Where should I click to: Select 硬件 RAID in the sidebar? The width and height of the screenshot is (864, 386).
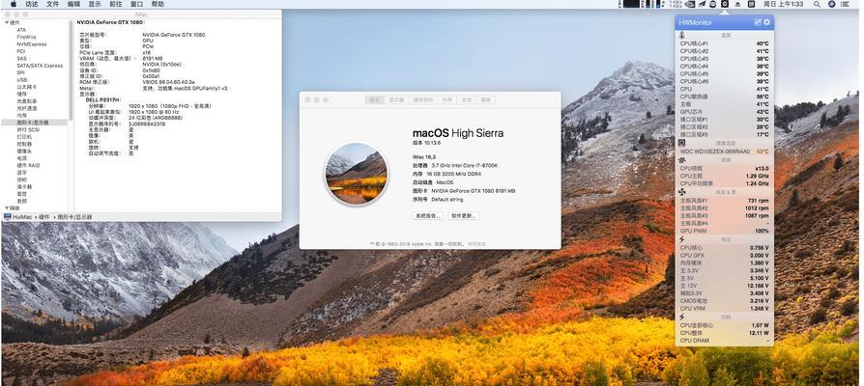(28, 166)
